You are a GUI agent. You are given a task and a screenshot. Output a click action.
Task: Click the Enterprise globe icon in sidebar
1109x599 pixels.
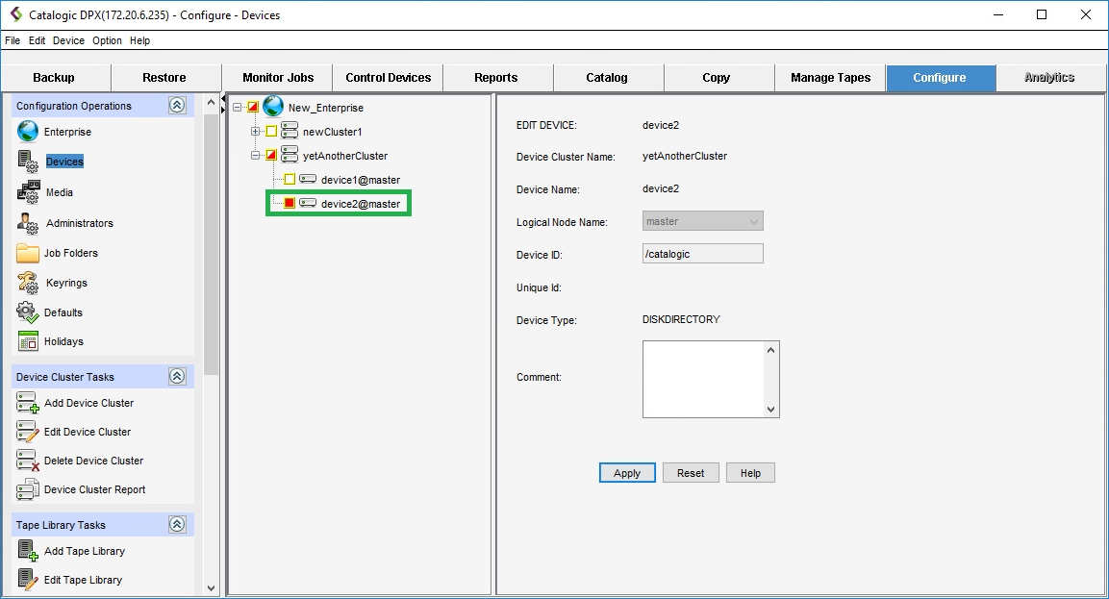[28, 132]
